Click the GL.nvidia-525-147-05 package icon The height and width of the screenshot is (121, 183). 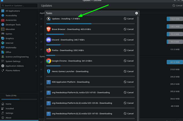(x=49, y=93)
